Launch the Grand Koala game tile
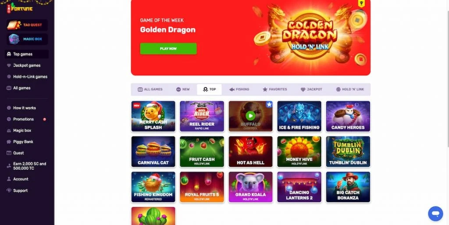 click(x=250, y=187)
